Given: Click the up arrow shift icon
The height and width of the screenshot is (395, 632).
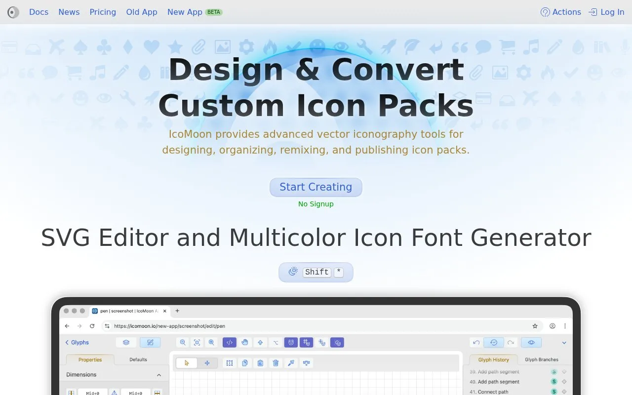Looking at the screenshot, I should point(260,342).
